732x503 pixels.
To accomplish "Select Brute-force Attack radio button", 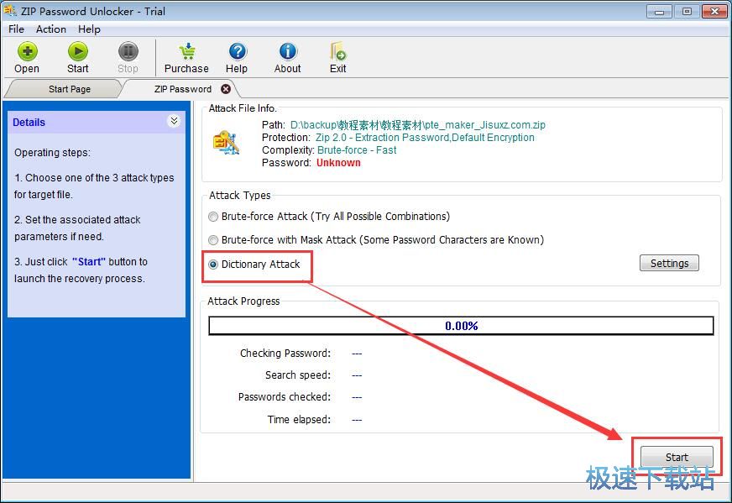I will [x=213, y=217].
